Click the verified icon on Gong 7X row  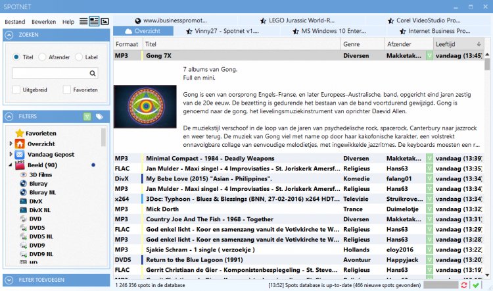click(x=429, y=56)
